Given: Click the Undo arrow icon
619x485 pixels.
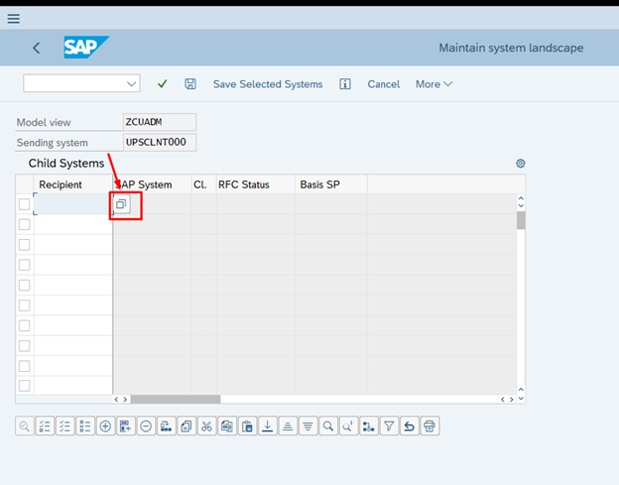Looking at the screenshot, I should 410,426.
